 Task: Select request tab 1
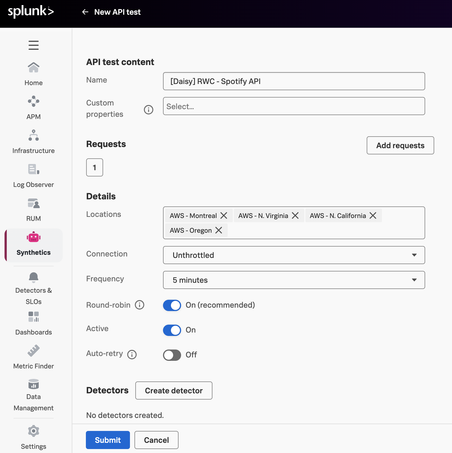click(94, 167)
